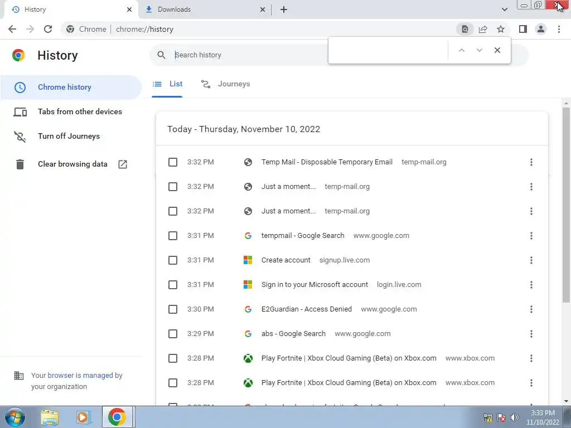
Task: Open Tabs from other devices
Action: pos(71,111)
